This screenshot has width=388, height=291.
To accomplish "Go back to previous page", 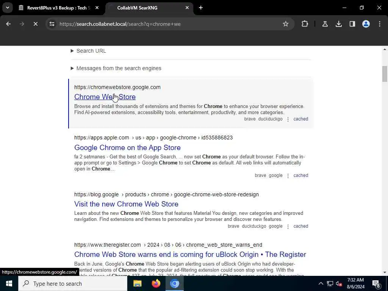I will (x=8, y=24).
